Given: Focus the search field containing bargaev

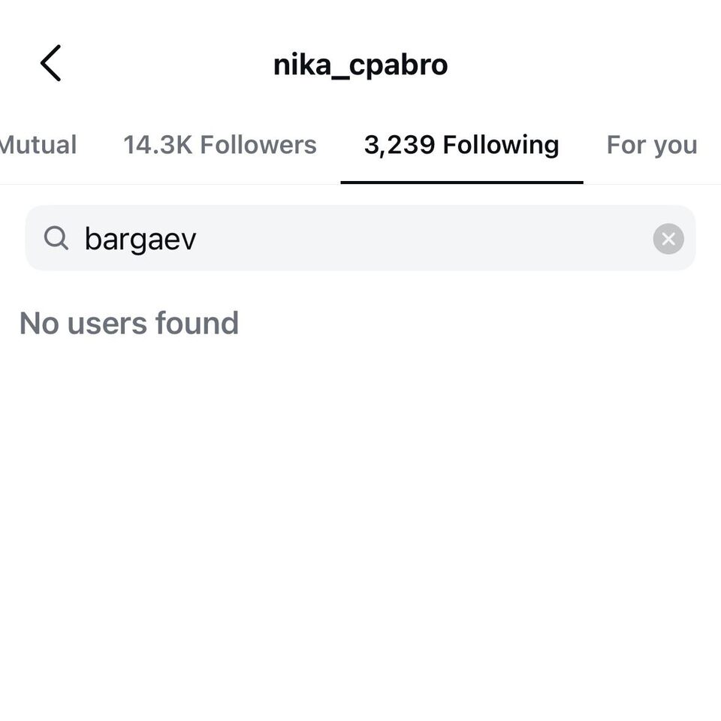Looking at the screenshot, I should 360,238.
